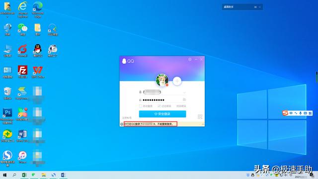
Task: Open the WeChat desktop icon
Action: pyautogui.click(x=22, y=29)
